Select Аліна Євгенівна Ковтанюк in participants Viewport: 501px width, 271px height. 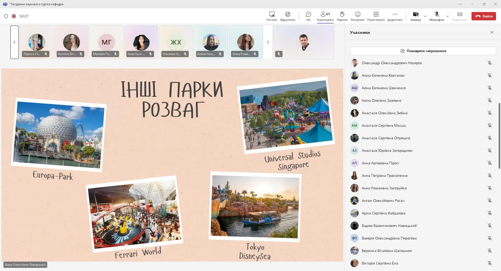click(423, 75)
